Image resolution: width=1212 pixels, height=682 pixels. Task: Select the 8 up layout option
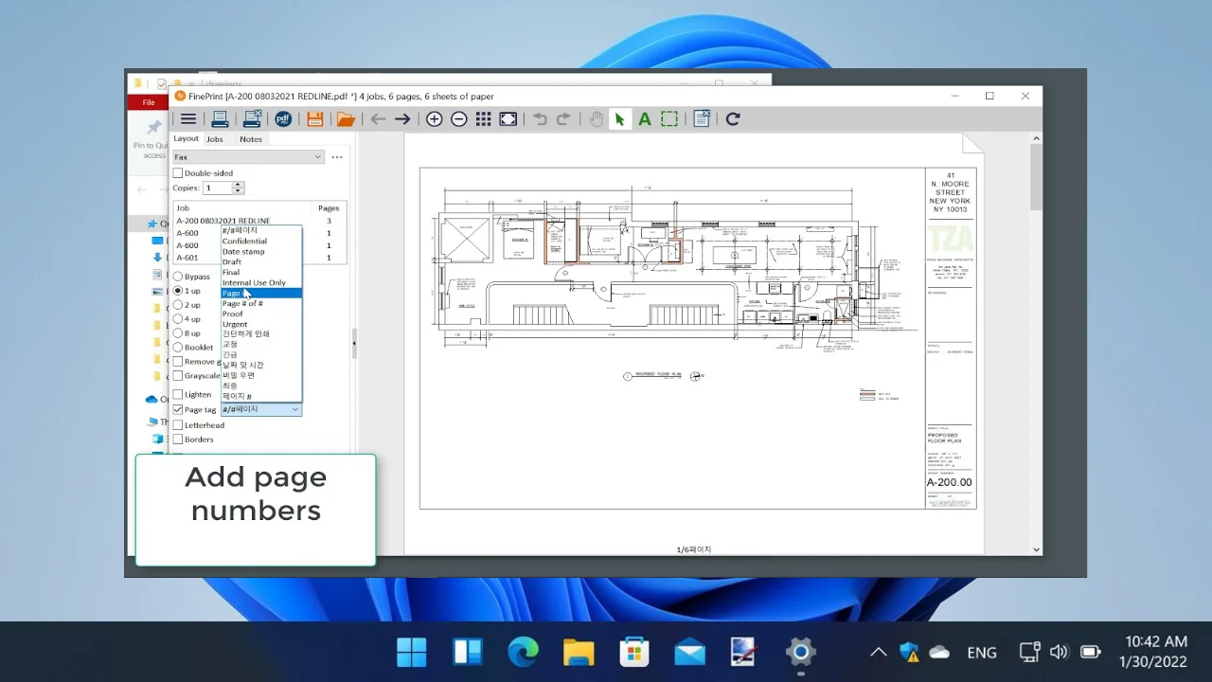[177, 333]
